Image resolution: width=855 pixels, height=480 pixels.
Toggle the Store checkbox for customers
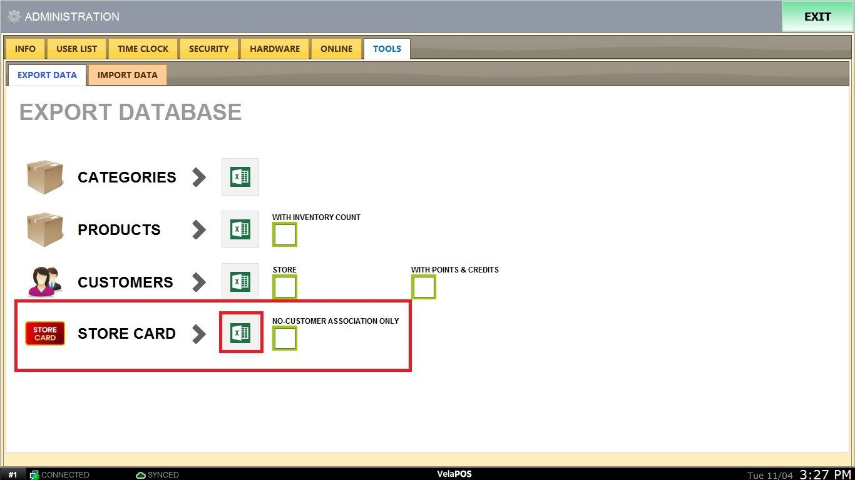[285, 287]
